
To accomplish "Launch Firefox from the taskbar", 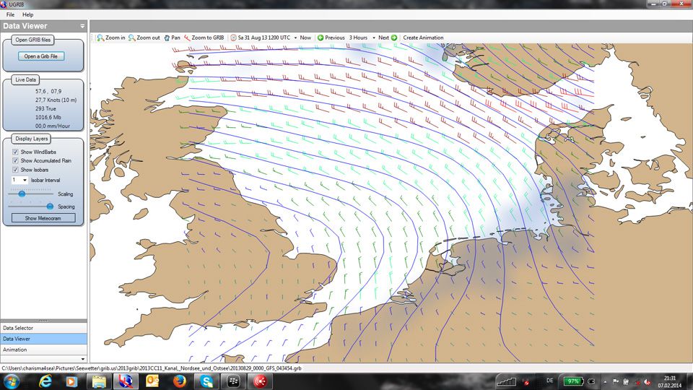I will point(180,381).
